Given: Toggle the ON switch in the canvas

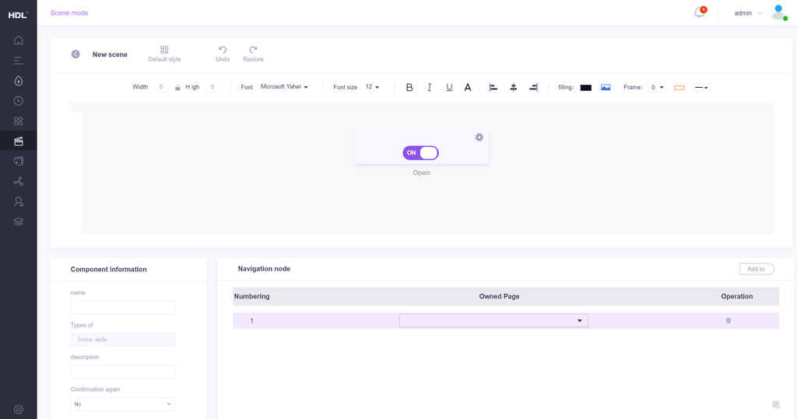Looking at the screenshot, I should tap(420, 153).
